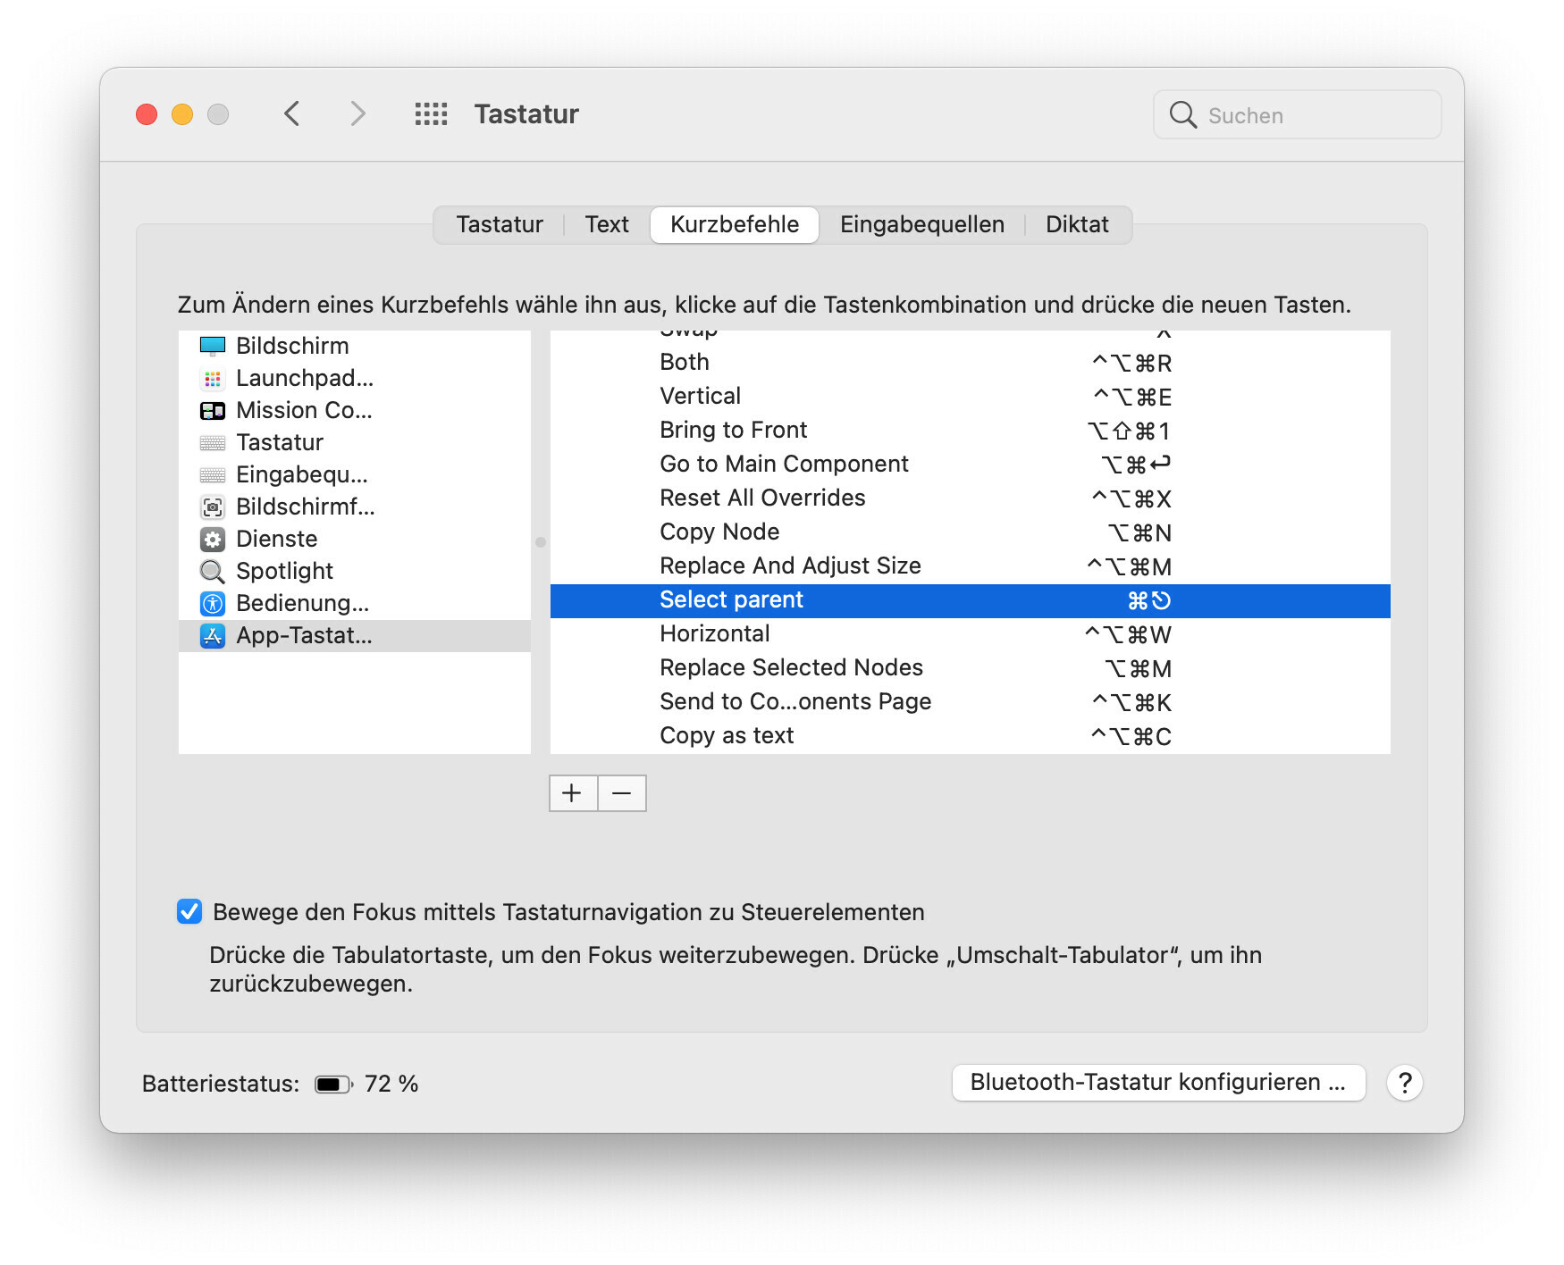
Task: Select Mission Co... in the category list
Action: coord(355,411)
